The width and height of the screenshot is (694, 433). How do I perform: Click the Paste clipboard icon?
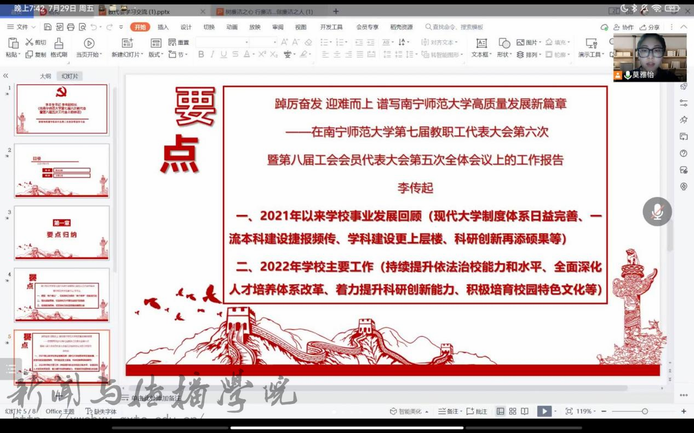13,43
